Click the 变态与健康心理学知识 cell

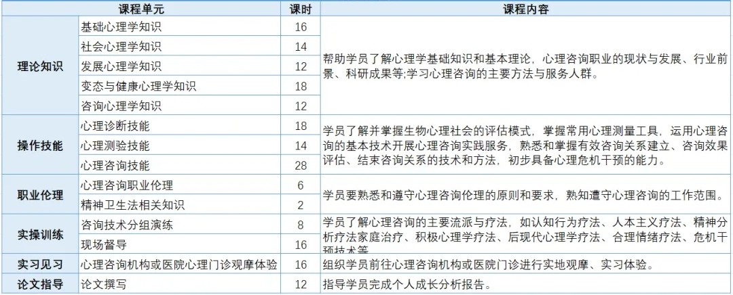[138, 87]
